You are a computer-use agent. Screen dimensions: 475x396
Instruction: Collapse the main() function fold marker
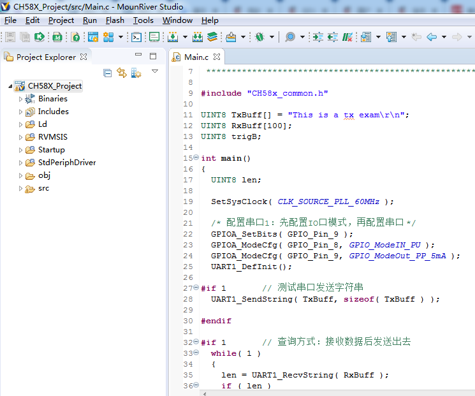tap(196, 158)
